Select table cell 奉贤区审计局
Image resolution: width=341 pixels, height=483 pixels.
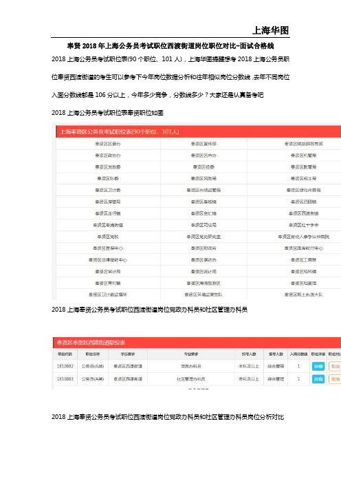(108, 271)
